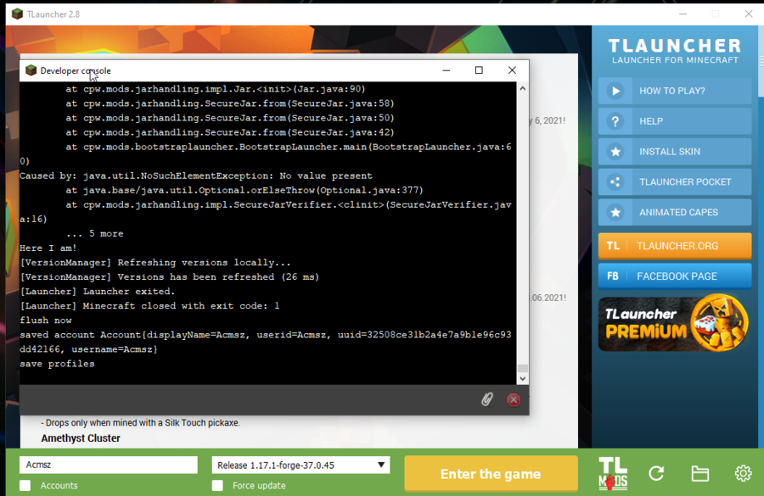
Task: Open the Release 1.17.1-forge version dropdown
Action: click(301, 465)
